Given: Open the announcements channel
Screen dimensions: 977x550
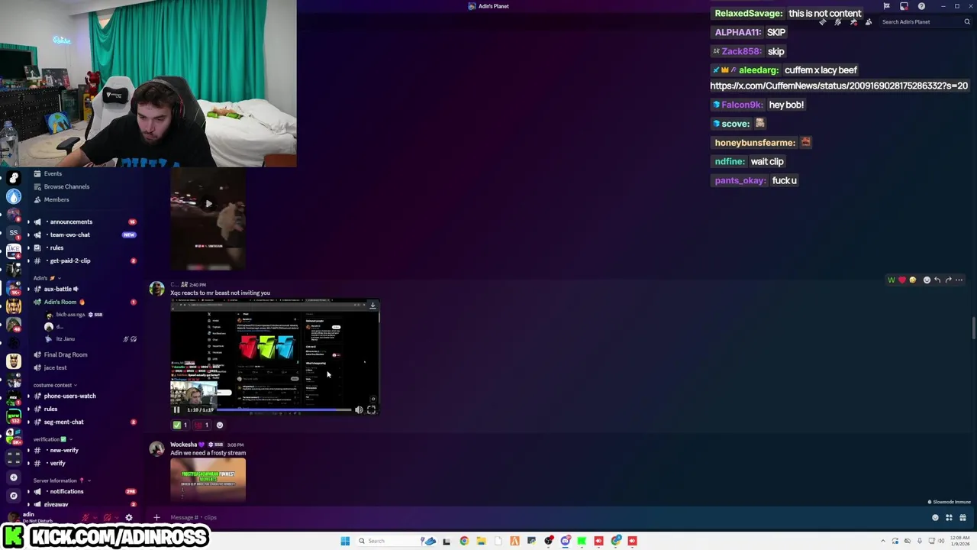Looking at the screenshot, I should (x=70, y=222).
